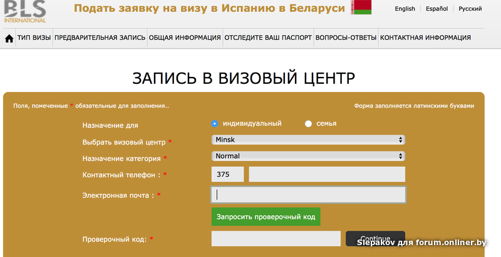Open 'ВОПРОСЫ-ОТВЕТЫ' menu item

(346, 38)
